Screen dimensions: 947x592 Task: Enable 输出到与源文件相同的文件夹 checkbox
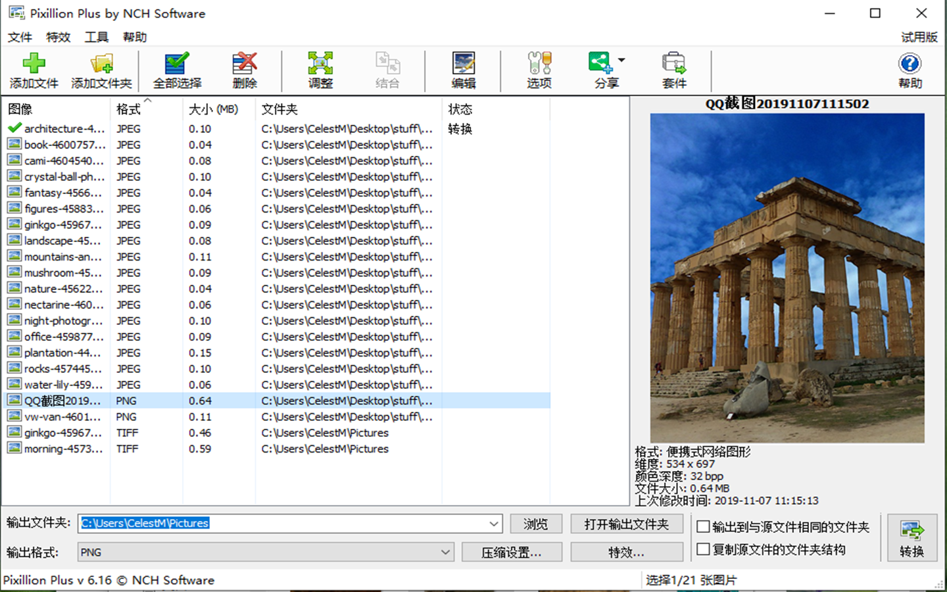pos(703,526)
